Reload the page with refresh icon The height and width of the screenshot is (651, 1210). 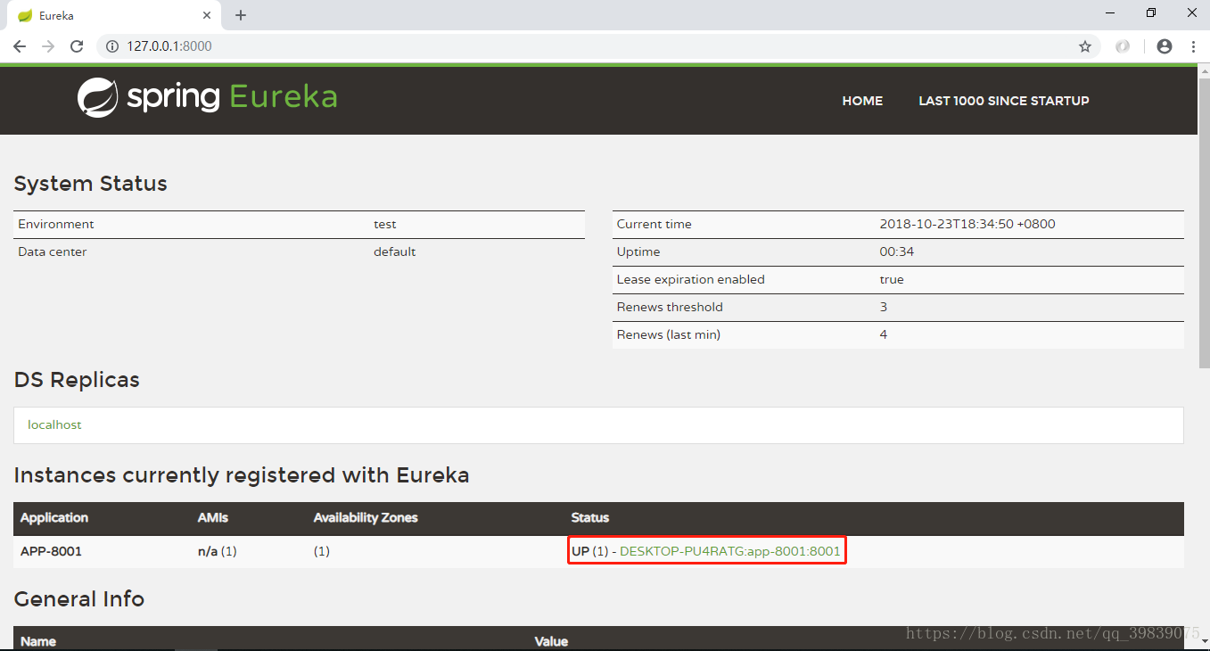coord(77,46)
